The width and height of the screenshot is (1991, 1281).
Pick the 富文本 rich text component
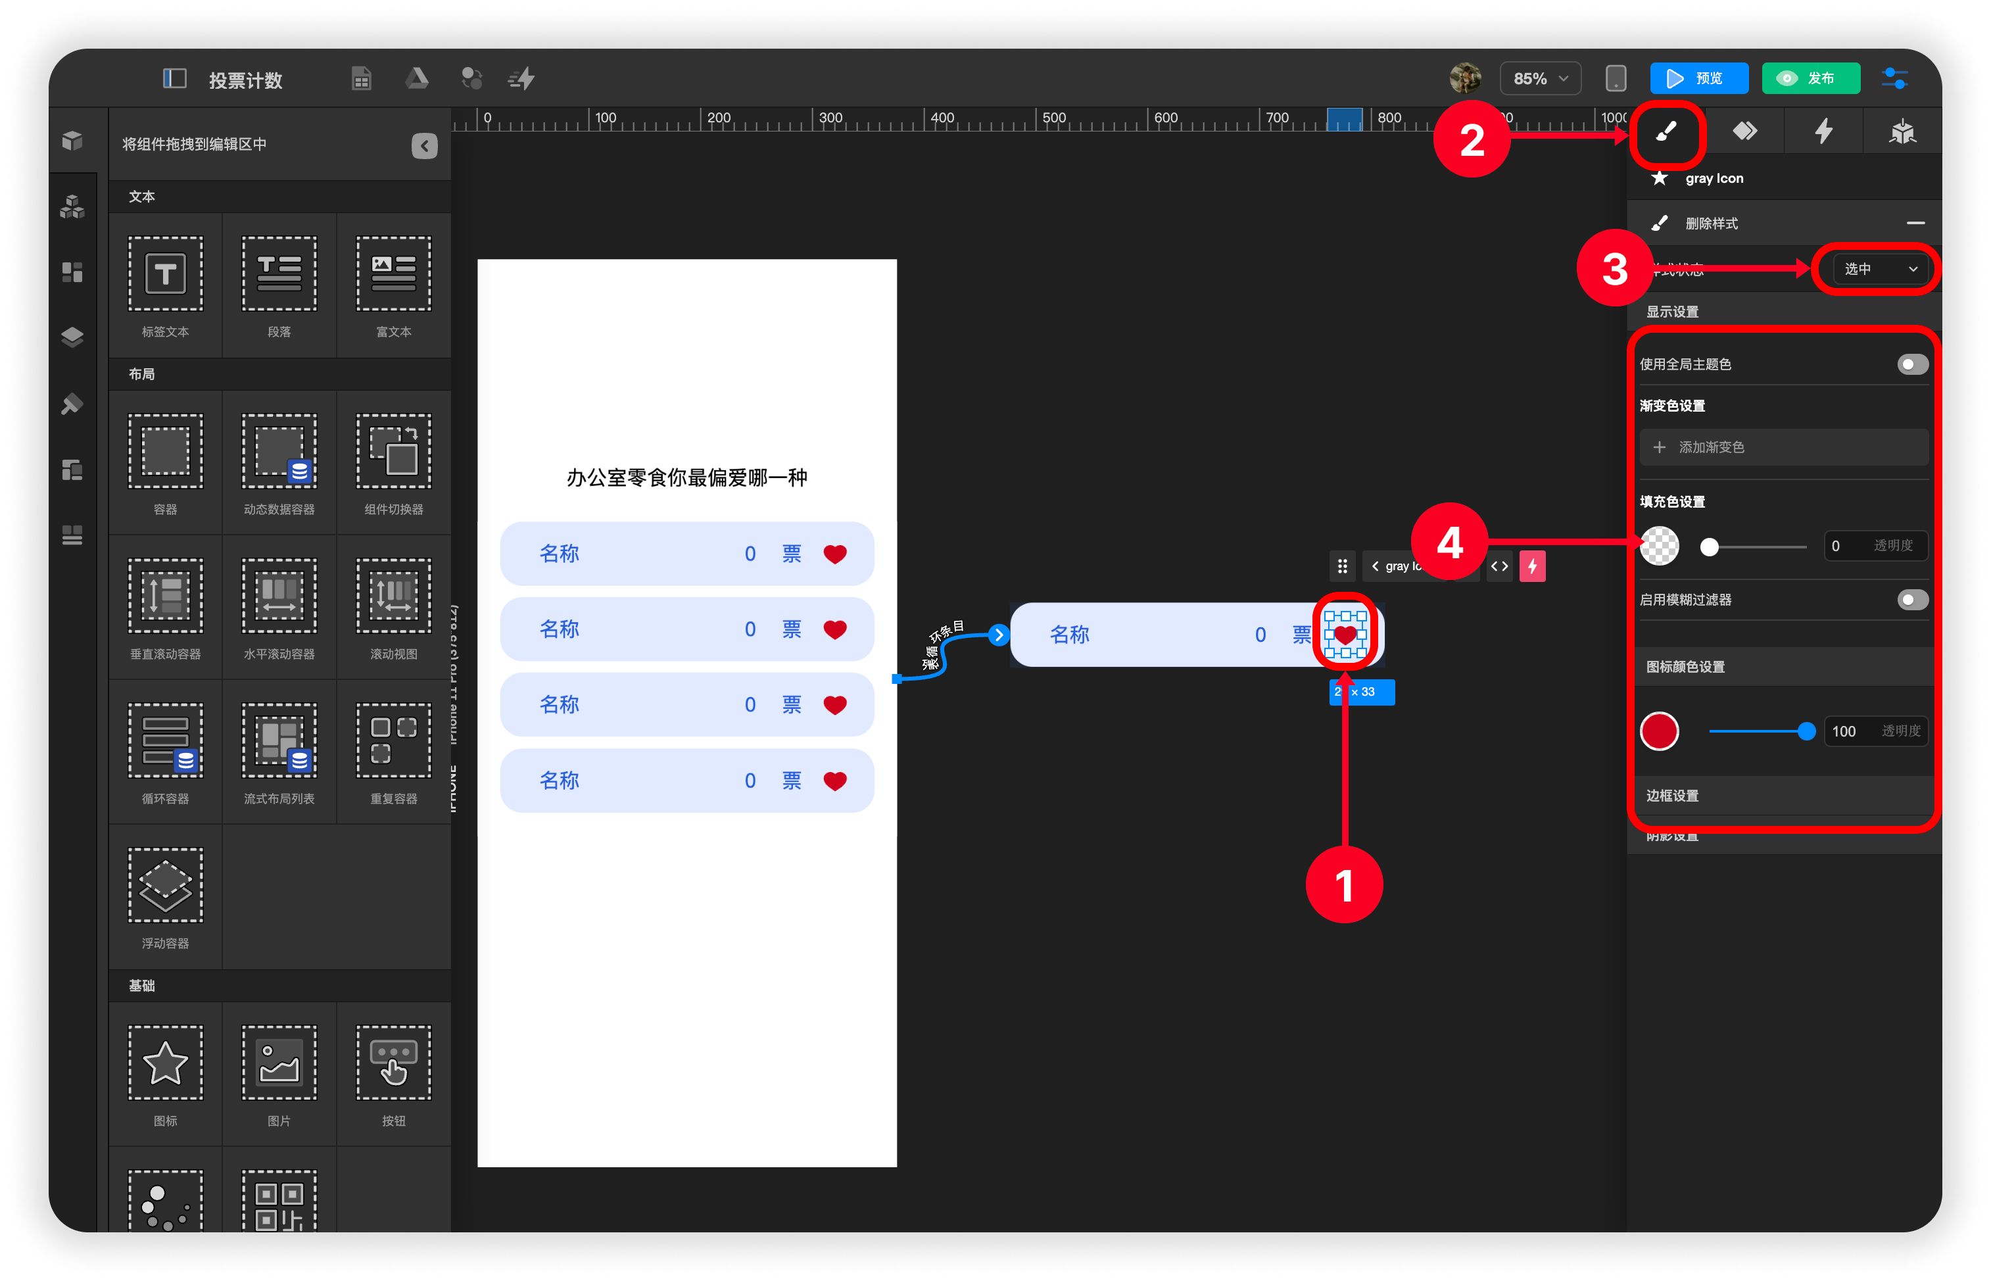point(393,285)
